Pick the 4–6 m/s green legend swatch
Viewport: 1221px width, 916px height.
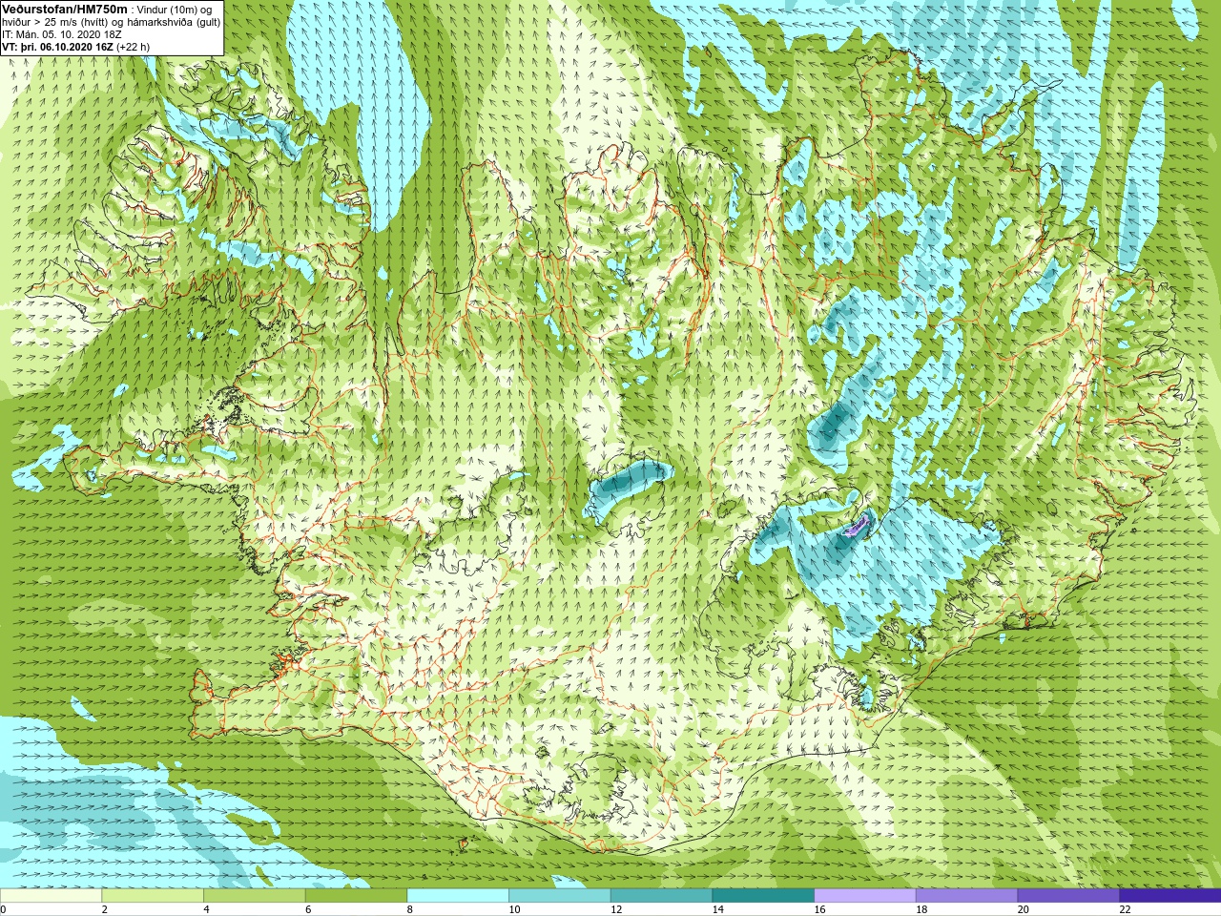click(x=254, y=896)
